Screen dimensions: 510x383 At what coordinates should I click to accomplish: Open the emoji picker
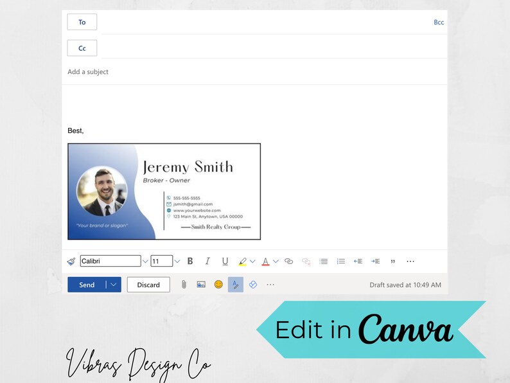coord(218,285)
